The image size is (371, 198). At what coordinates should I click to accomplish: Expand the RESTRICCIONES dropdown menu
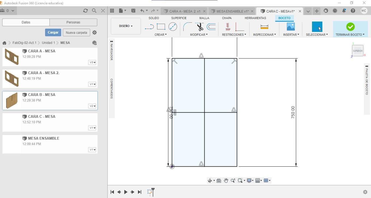[234, 35]
